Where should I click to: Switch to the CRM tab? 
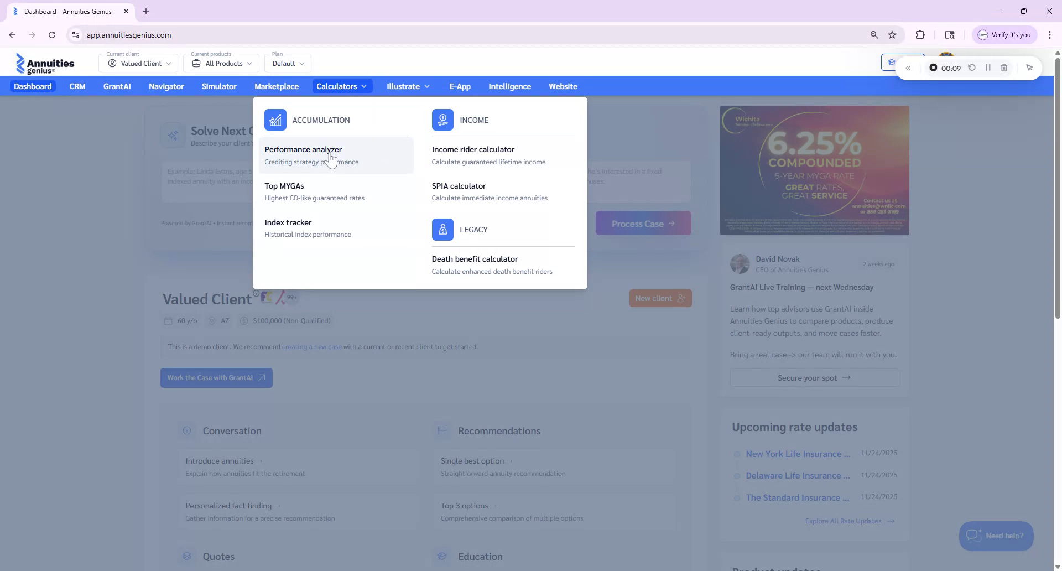click(x=77, y=86)
